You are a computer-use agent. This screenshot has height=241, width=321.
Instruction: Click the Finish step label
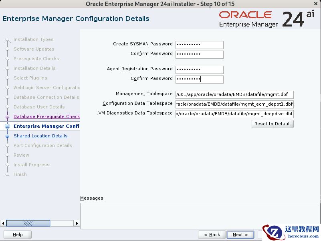tap(20, 174)
